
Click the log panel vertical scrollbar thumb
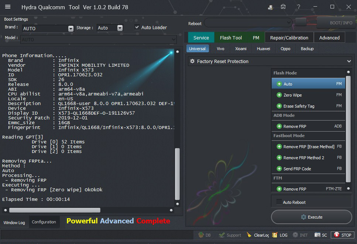[x=177, y=174]
